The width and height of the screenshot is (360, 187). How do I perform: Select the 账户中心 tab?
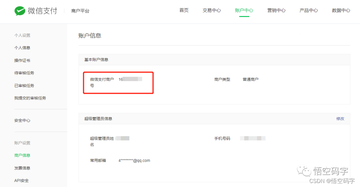[x=244, y=10]
